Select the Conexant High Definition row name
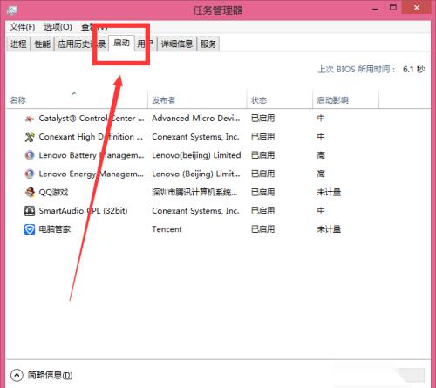 [91, 137]
